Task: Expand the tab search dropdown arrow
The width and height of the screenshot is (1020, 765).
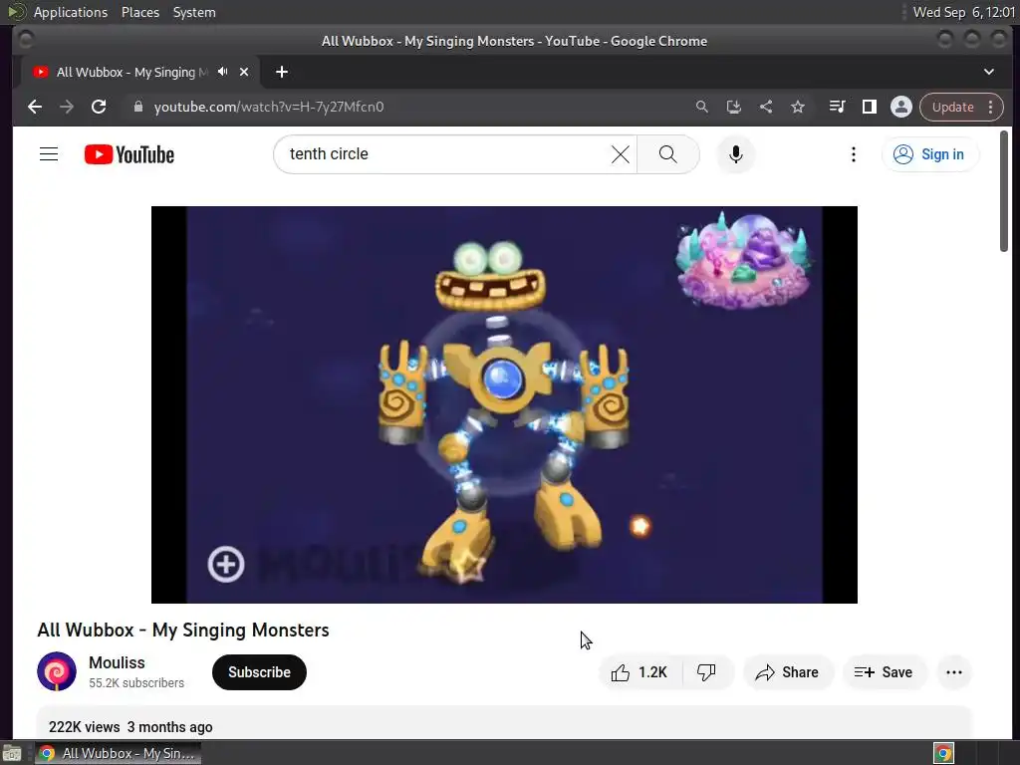Action: click(989, 72)
